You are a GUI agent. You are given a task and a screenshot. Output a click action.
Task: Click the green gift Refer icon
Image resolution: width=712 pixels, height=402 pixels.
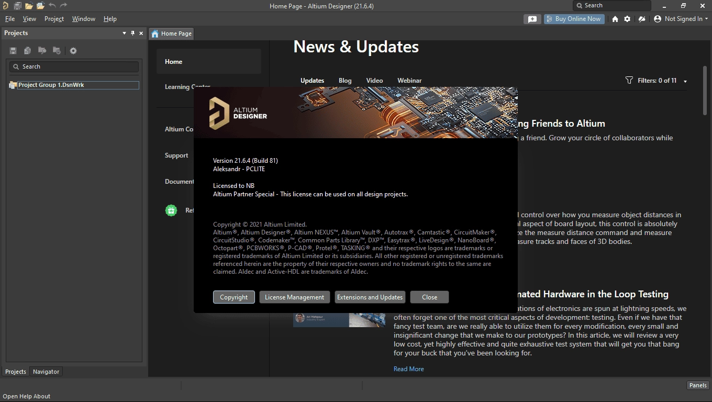[171, 210]
